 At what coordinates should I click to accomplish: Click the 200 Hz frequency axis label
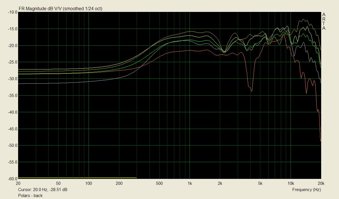tap(119, 184)
